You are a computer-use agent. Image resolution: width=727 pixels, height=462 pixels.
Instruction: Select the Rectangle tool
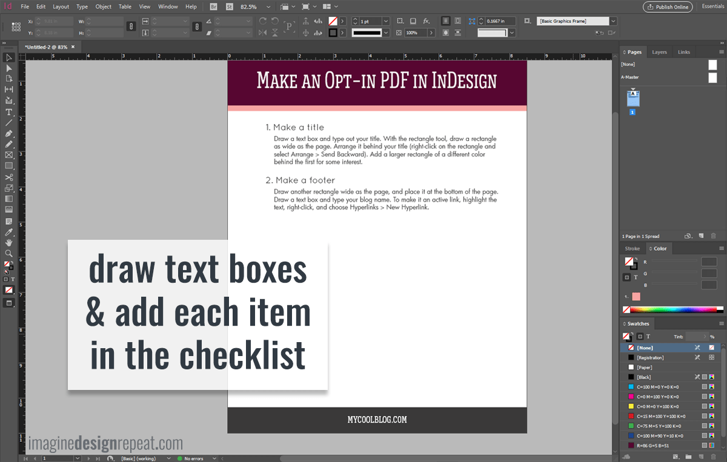pos(9,165)
